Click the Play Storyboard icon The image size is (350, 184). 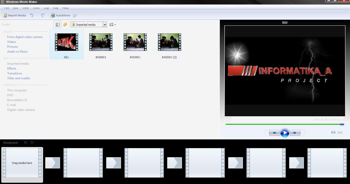tap(32, 143)
